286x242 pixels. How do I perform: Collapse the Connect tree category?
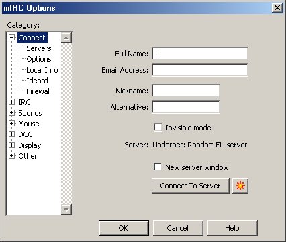tap(12, 38)
